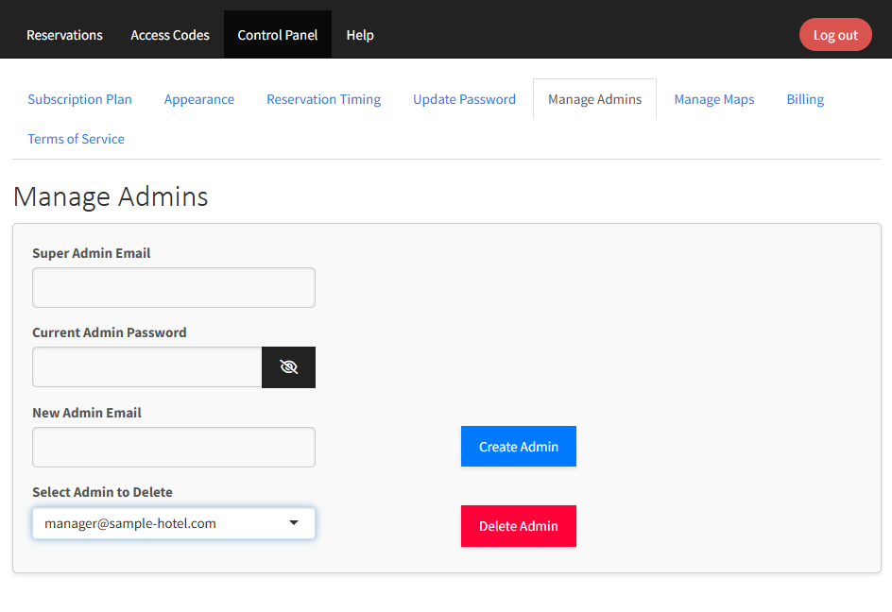Switch to the Manage Maps tab
This screenshot has width=892, height=612.
(x=714, y=98)
